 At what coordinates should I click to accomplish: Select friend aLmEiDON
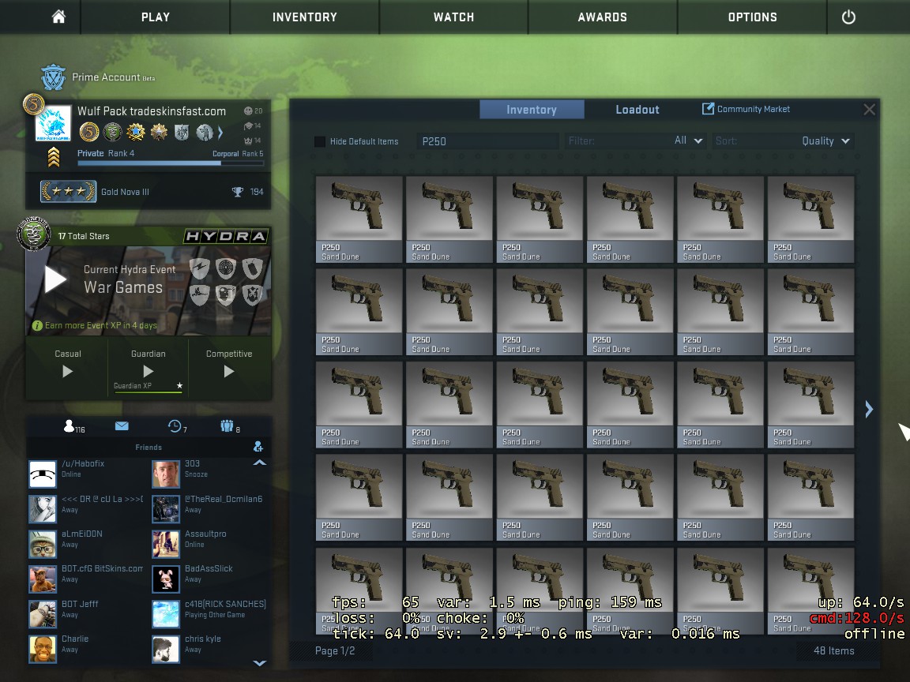click(x=88, y=545)
